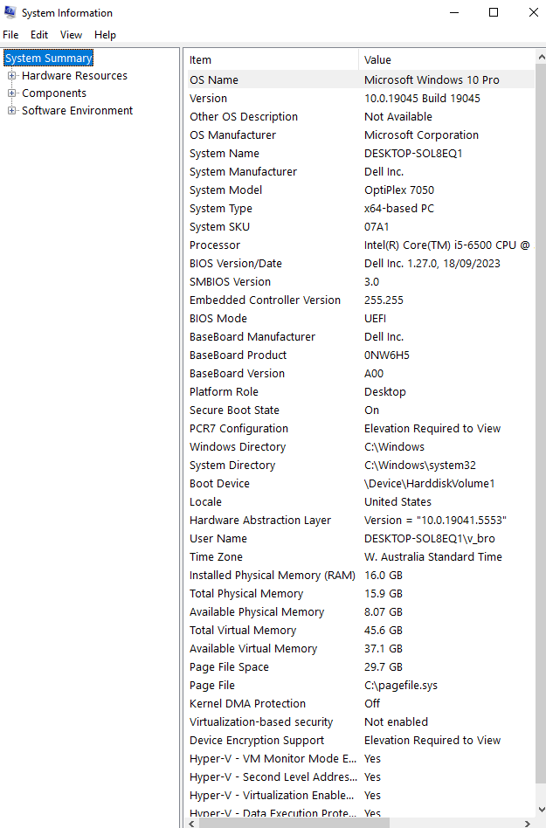546x828 pixels.
Task: Click the Microsoft Corporation value
Action: (x=421, y=135)
